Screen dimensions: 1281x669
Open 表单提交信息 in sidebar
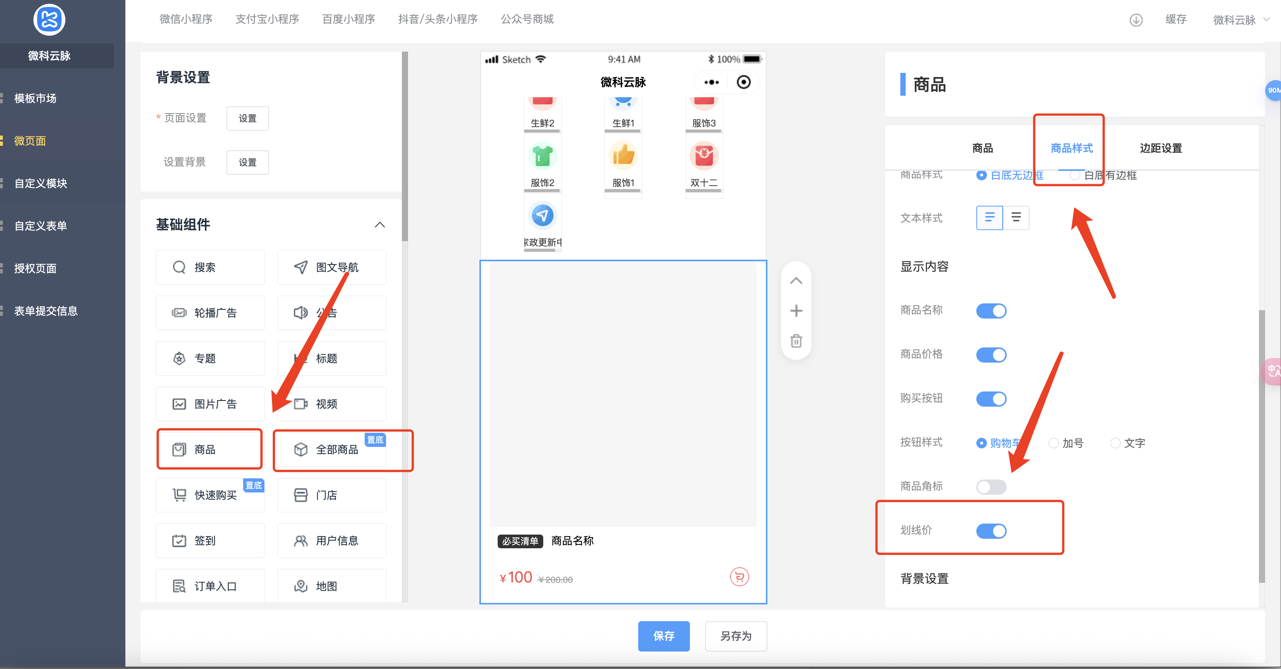click(46, 311)
